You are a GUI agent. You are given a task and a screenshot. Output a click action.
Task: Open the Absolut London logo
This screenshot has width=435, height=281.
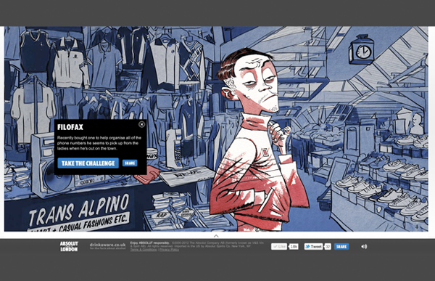pyautogui.click(x=69, y=247)
